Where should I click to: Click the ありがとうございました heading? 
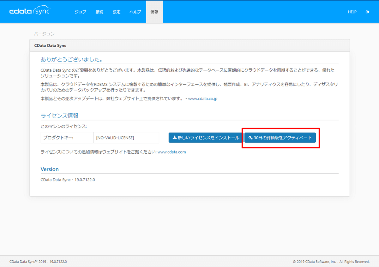72,60
